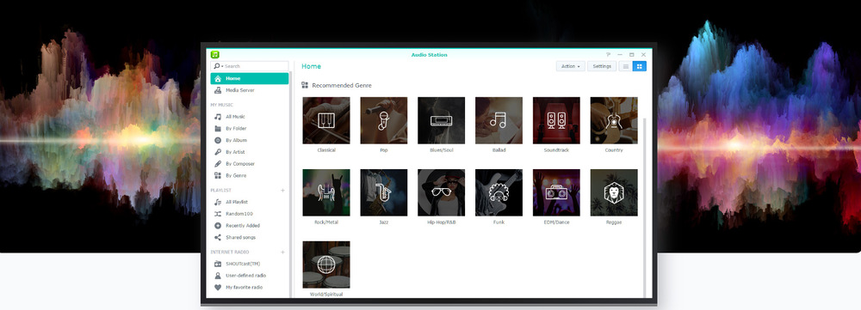This screenshot has width=861, height=310.
Task: Open Recently Added playlist
Action: click(x=250, y=226)
